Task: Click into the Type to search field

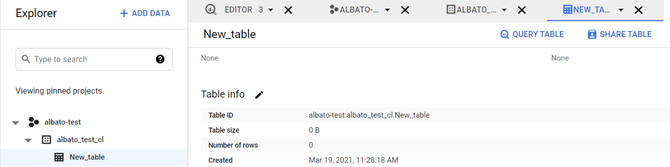Action: pyautogui.click(x=94, y=59)
